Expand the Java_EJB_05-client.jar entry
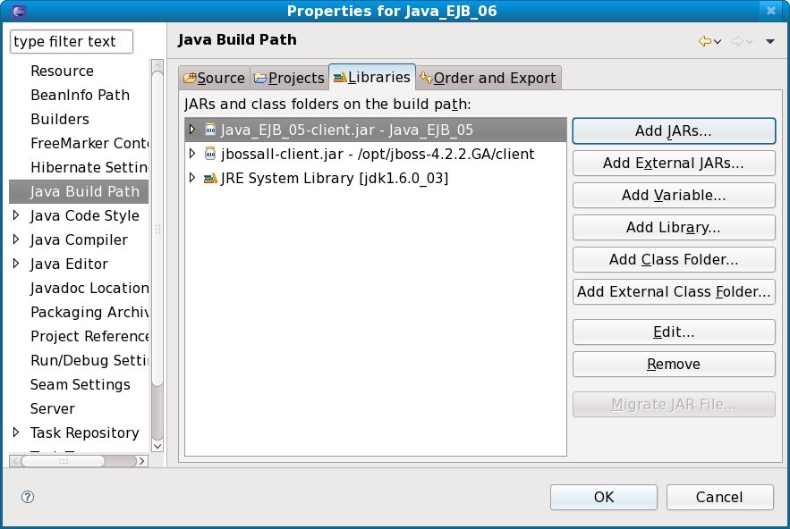The image size is (790, 529). [191, 130]
